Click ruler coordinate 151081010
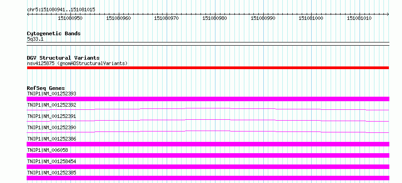 tap(359, 19)
